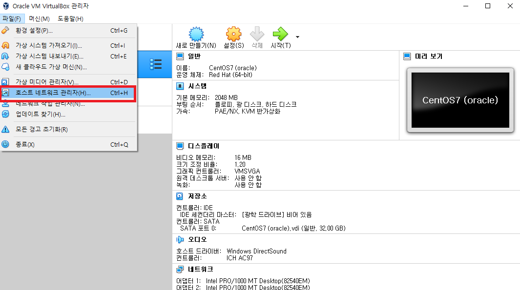The image size is (520, 290).
Task: Choose 가상 시스템 가져오기(I)...
Action: (69, 45)
